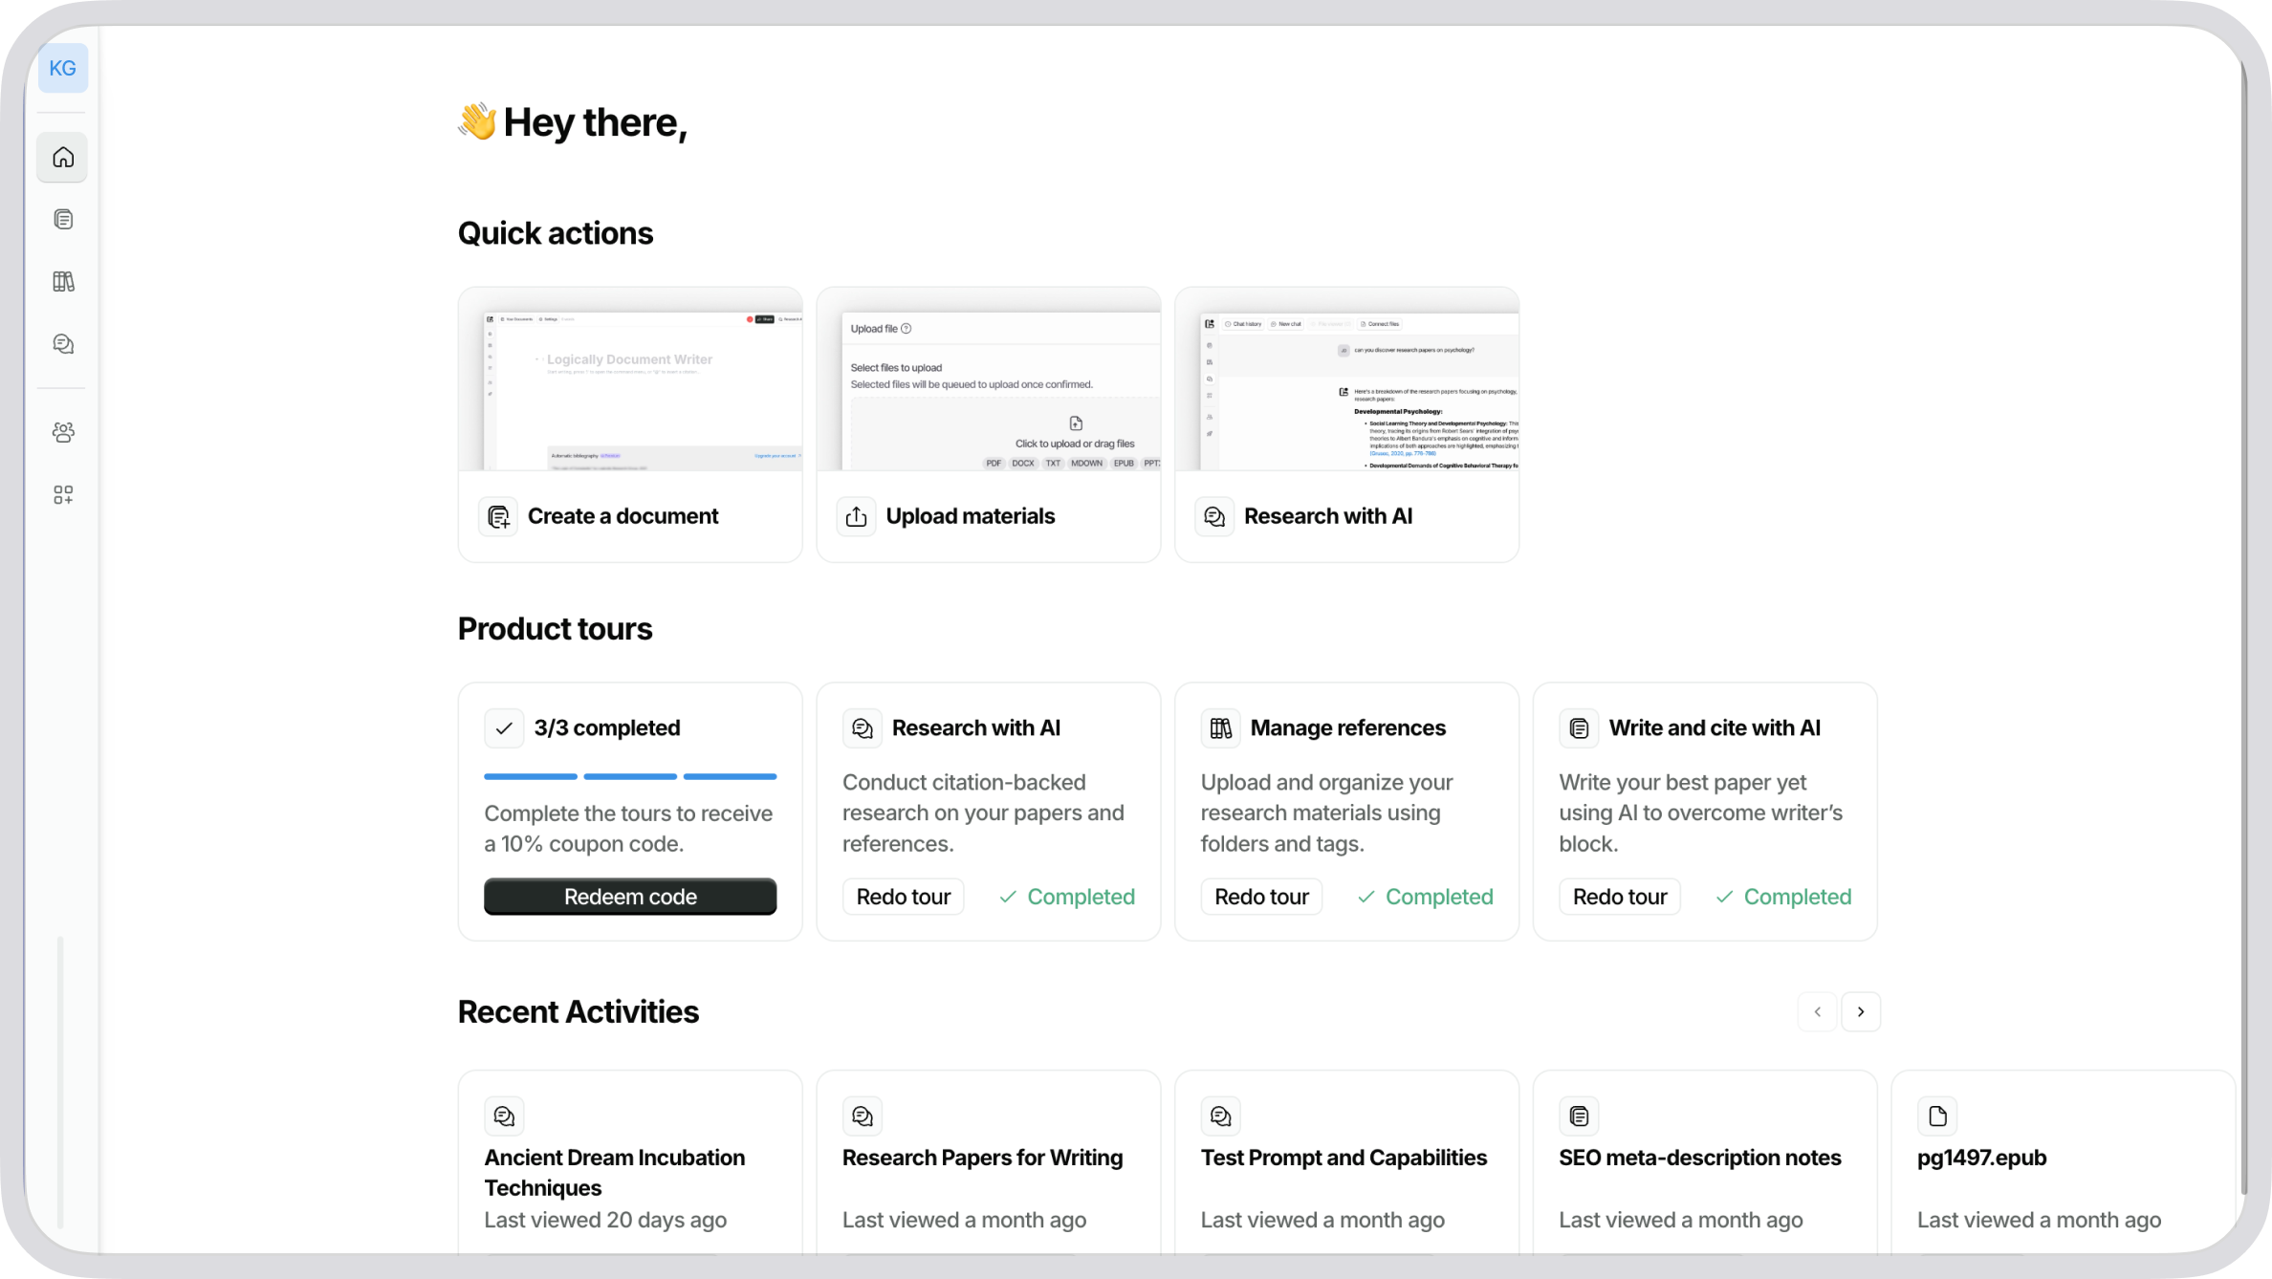Open the pg1497.epub title

tap(1981, 1158)
